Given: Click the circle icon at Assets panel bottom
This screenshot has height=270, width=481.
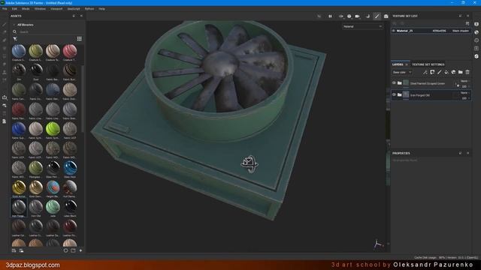Looking at the screenshot, I should click(x=65, y=250).
